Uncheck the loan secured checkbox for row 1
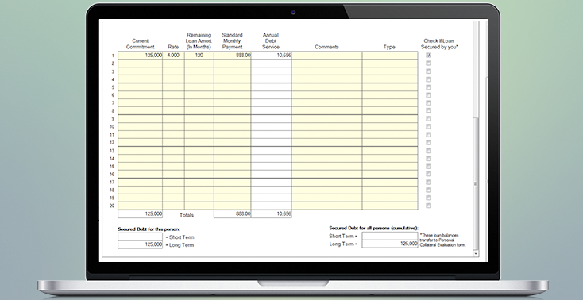 tap(429, 55)
